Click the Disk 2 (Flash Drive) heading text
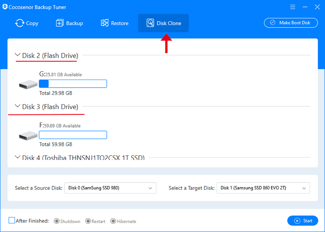The height and width of the screenshot is (232, 325). point(50,56)
